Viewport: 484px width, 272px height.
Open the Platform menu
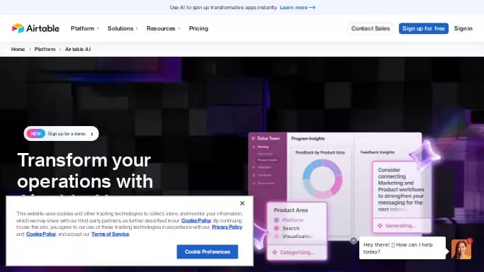pyautogui.click(x=82, y=28)
